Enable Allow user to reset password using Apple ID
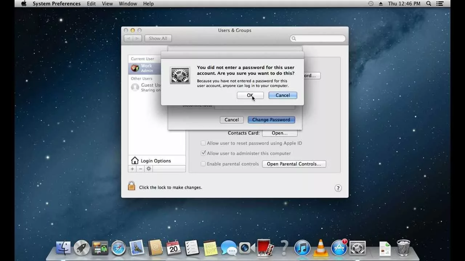Screen dimensions: 465x261 point(203,143)
